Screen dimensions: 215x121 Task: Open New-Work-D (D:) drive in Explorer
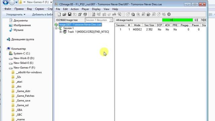click(24, 58)
